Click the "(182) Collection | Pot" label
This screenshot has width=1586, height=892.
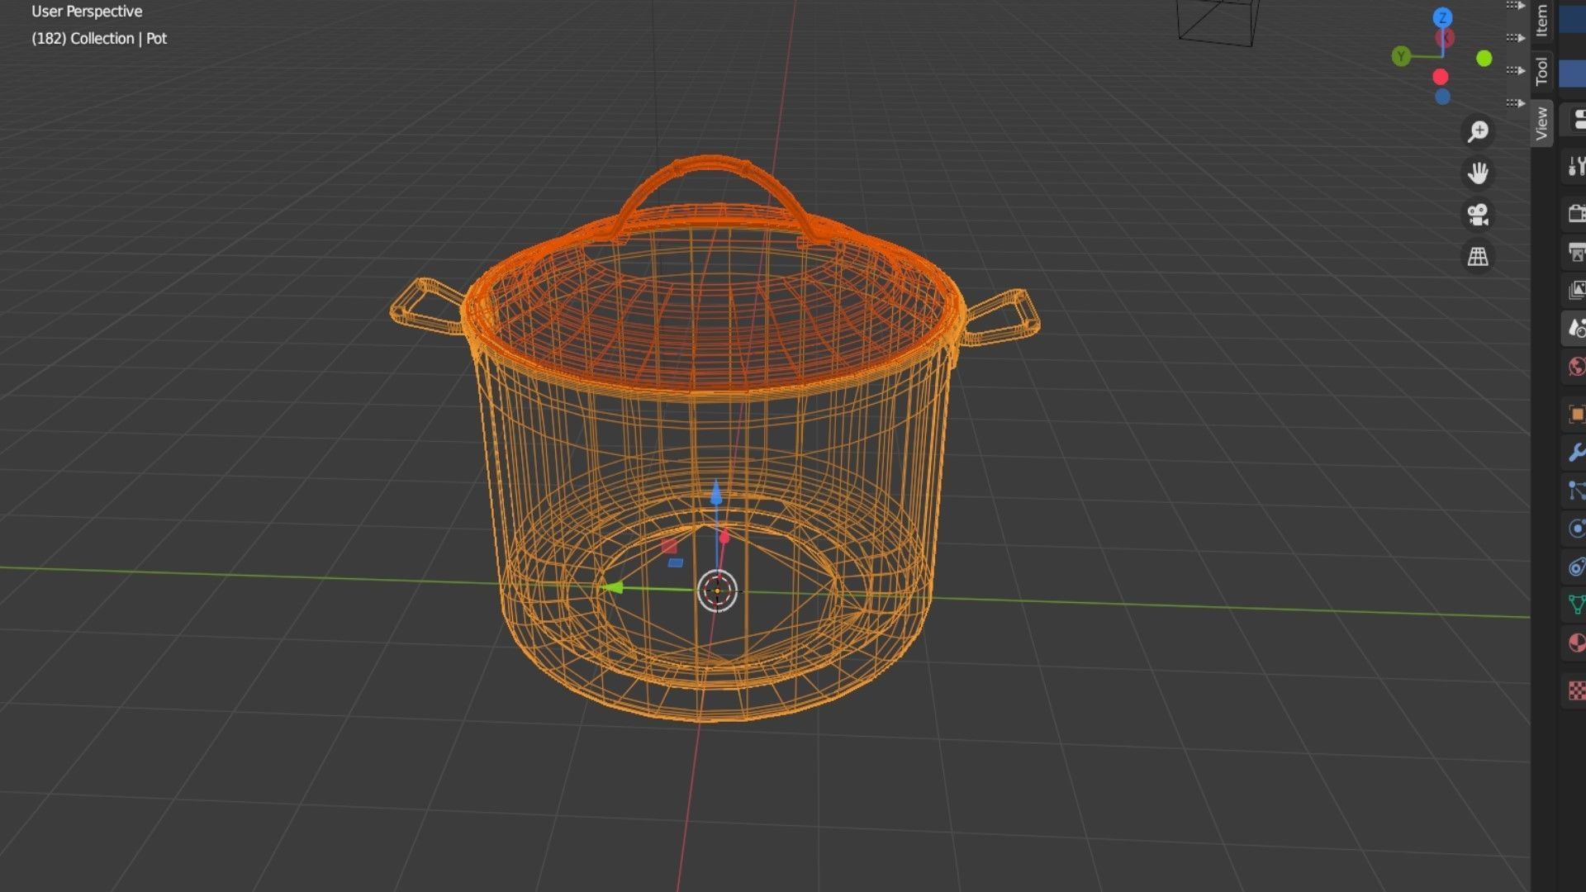pos(99,38)
